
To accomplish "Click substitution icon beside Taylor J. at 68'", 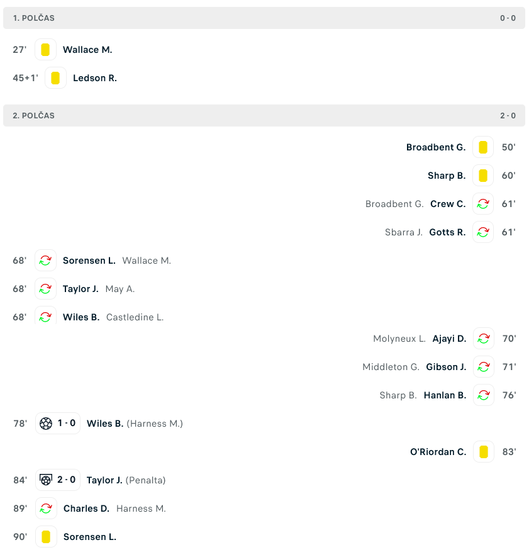I will (45, 289).
